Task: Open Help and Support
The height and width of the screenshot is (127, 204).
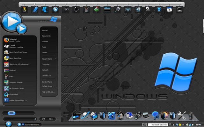Action: 49,92
